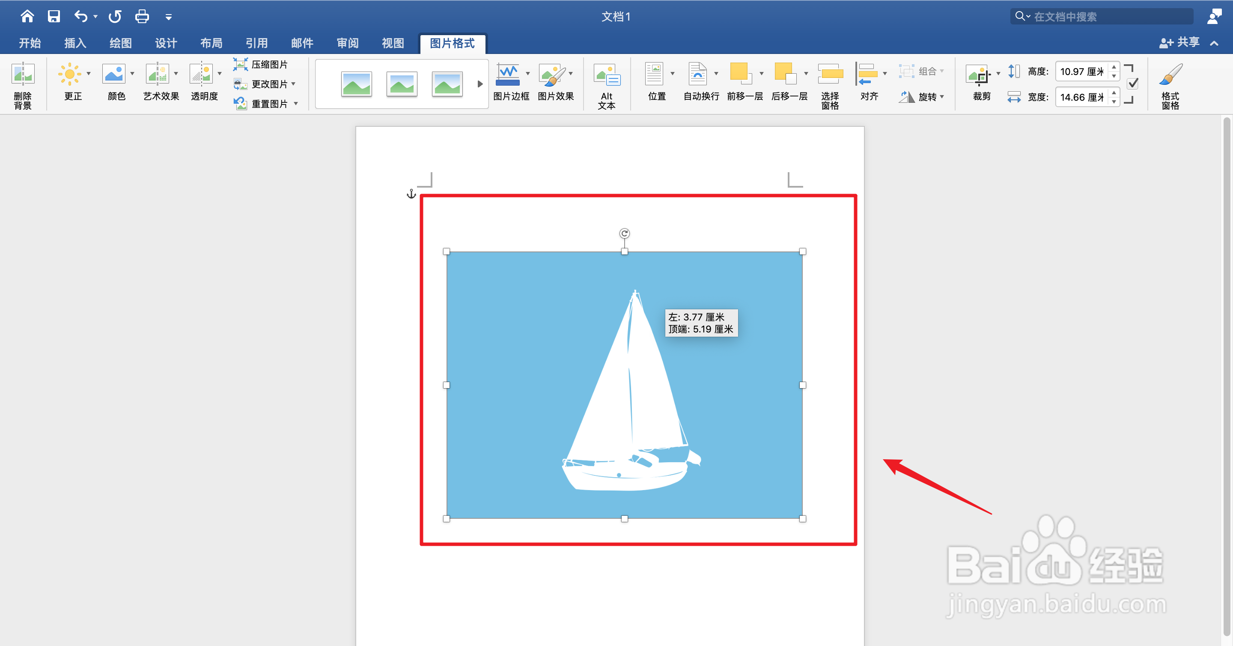Select the first picture style thumbnail
Image resolution: width=1233 pixels, height=646 pixels.
(357, 84)
